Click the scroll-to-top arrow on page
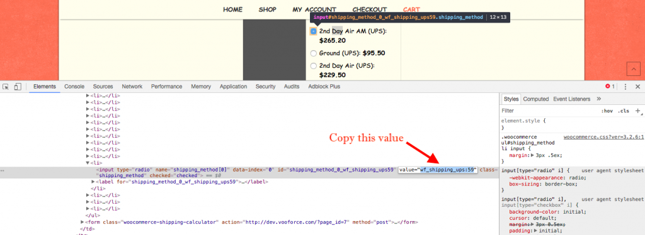This screenshot has width=645, height=235. tap(634, 69)
